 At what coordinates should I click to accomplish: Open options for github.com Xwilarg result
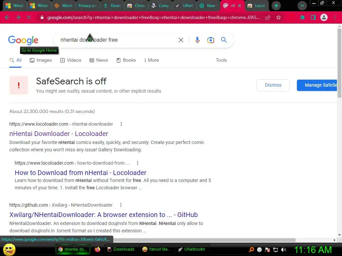click(x=121, y=205)
